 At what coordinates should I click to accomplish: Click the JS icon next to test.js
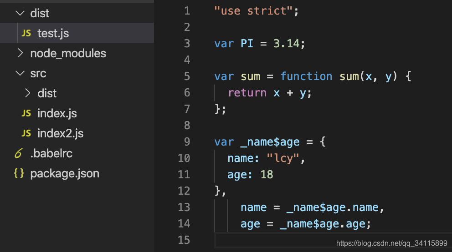(x=26, y=33)
